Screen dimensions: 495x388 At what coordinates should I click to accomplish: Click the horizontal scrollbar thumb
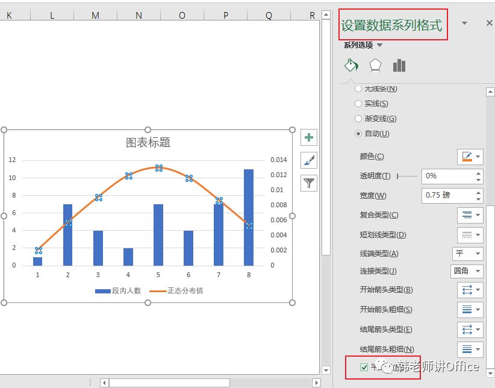pyautogui.click(x=169, y=383)
